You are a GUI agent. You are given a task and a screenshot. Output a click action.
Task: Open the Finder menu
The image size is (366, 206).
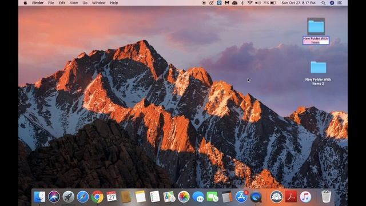click(x=38, y=3)
